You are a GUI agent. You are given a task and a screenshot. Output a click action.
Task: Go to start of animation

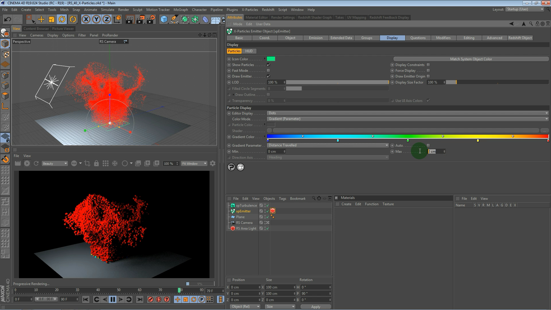tap(86, 299)
